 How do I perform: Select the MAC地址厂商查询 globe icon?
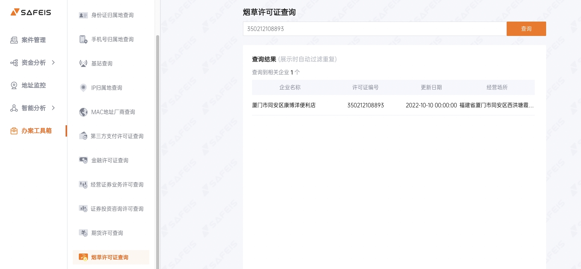[83, 112]
